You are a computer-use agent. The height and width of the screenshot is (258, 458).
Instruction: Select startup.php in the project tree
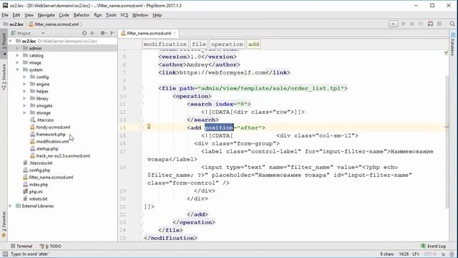click(47, 148)
